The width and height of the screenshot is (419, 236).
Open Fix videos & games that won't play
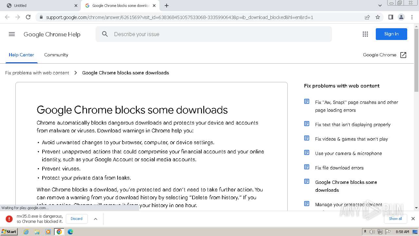tap(352, 139)
